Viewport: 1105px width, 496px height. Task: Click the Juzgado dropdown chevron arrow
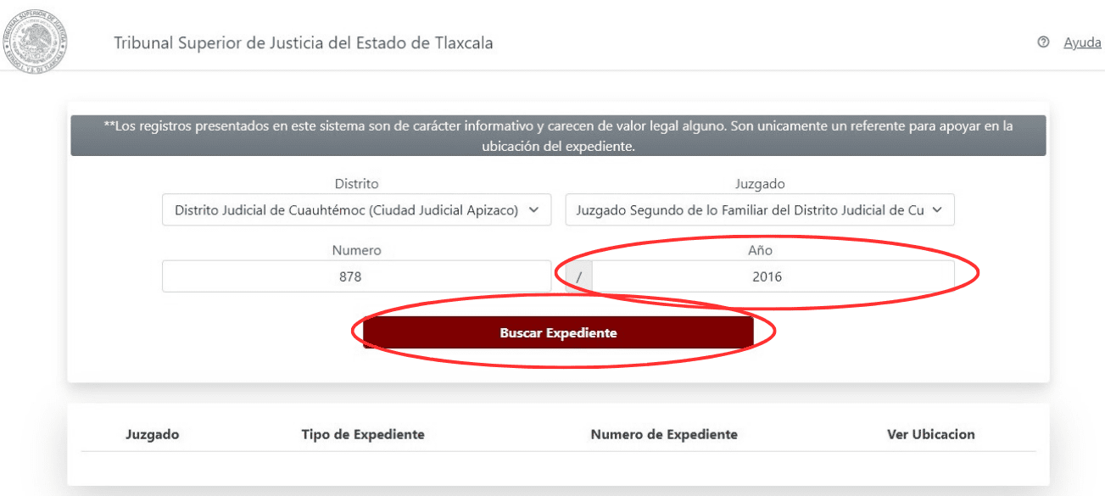(940, 209)
